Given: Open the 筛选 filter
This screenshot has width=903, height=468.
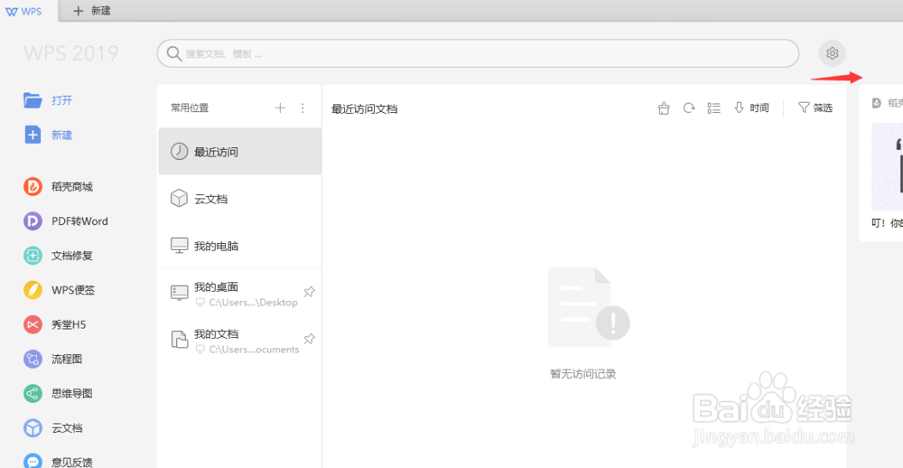Looking at the screenshot, I should click(815, 108).
